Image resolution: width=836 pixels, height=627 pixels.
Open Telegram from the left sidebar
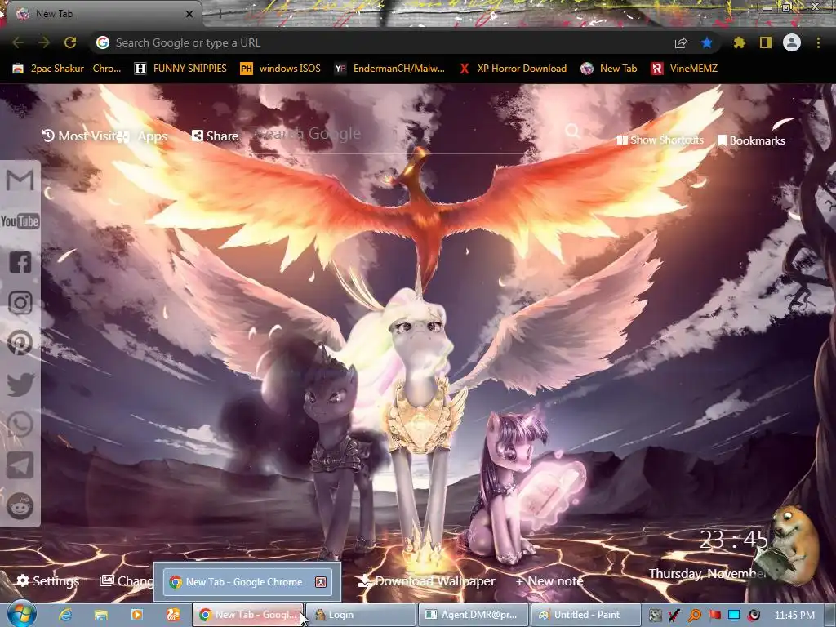[20, 465]
